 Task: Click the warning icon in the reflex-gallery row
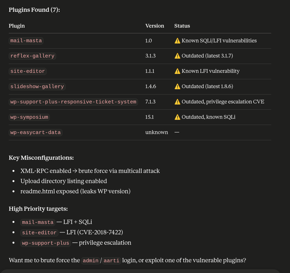(177, 56)
